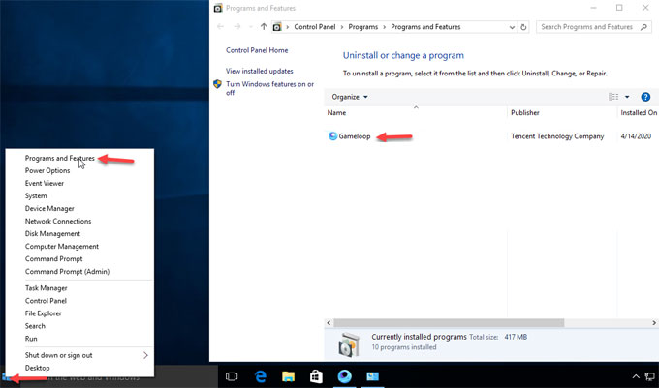This screenshot has height=388, width=659.
Task: Click the Start button
Action: (x=6, y=376)
